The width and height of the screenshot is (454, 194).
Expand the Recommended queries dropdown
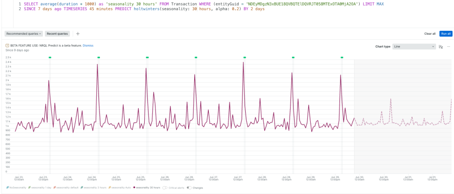(x=24, y=34)
